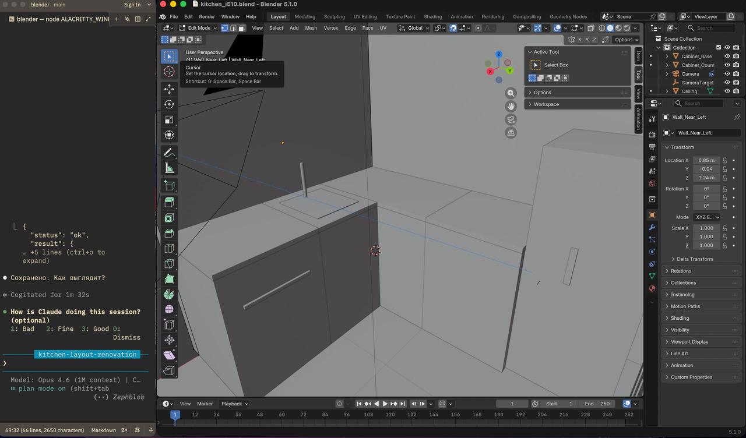The width and height of the screenshot is (746, 438).
Task: Choose the Measure tool
Action: tap(169, 168)
